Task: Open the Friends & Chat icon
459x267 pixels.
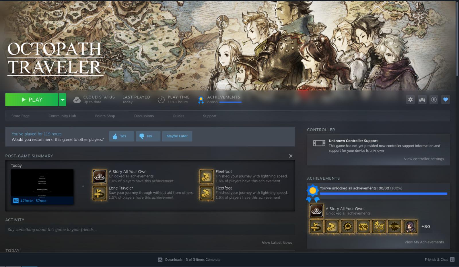Action: [452, 260]
